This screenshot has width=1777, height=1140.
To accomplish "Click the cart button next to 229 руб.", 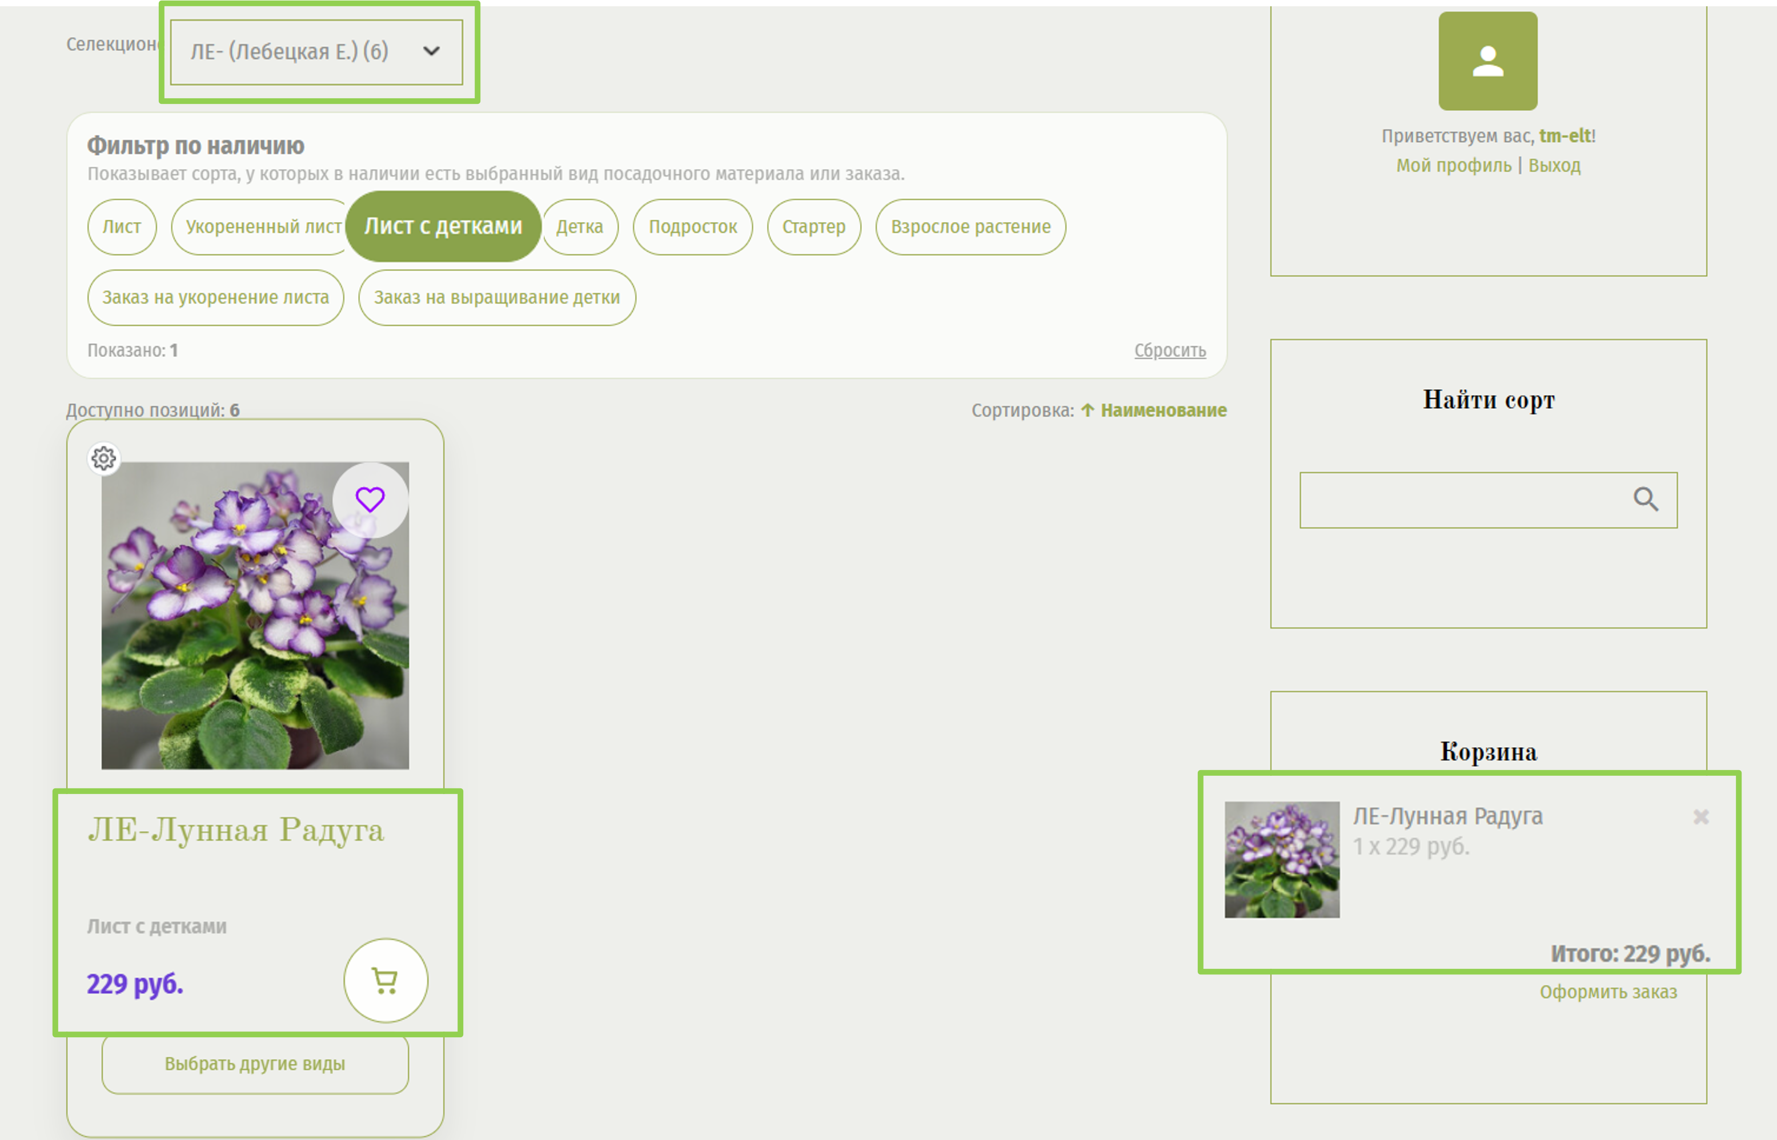I will coord(385,980).
